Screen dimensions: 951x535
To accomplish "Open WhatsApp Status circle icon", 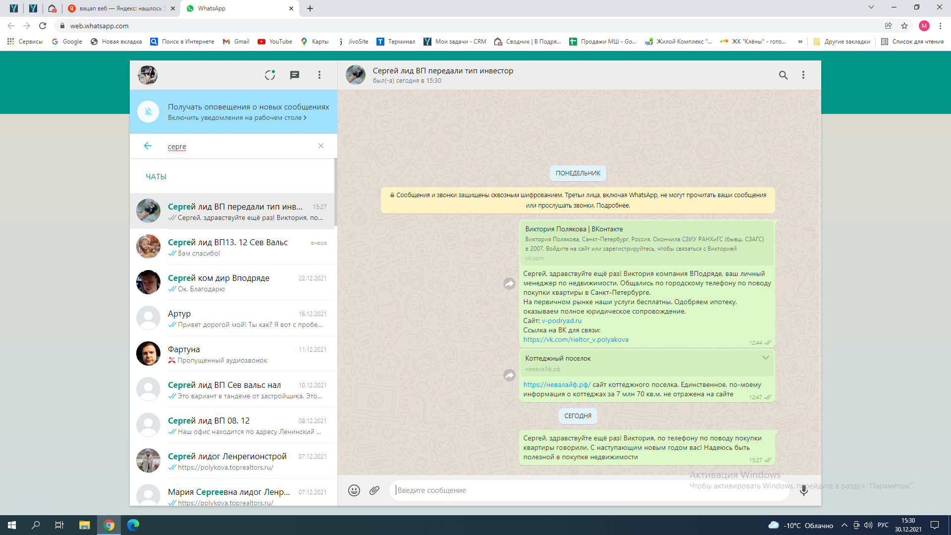I will click(x=269, y=75).
